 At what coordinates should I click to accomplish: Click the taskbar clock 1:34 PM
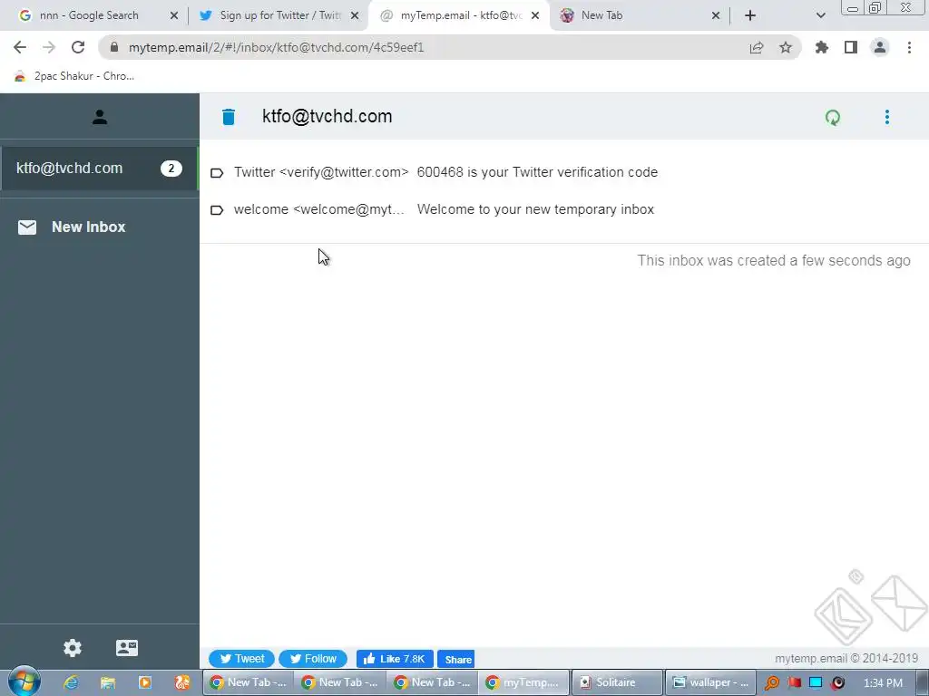click(883, 683)
